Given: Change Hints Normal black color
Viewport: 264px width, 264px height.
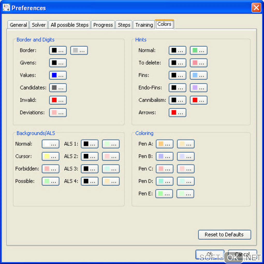Looking at the screenshot, I should (178, 50).
